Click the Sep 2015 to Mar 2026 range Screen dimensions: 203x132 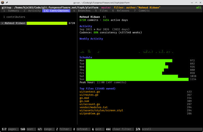pos(94,29)
